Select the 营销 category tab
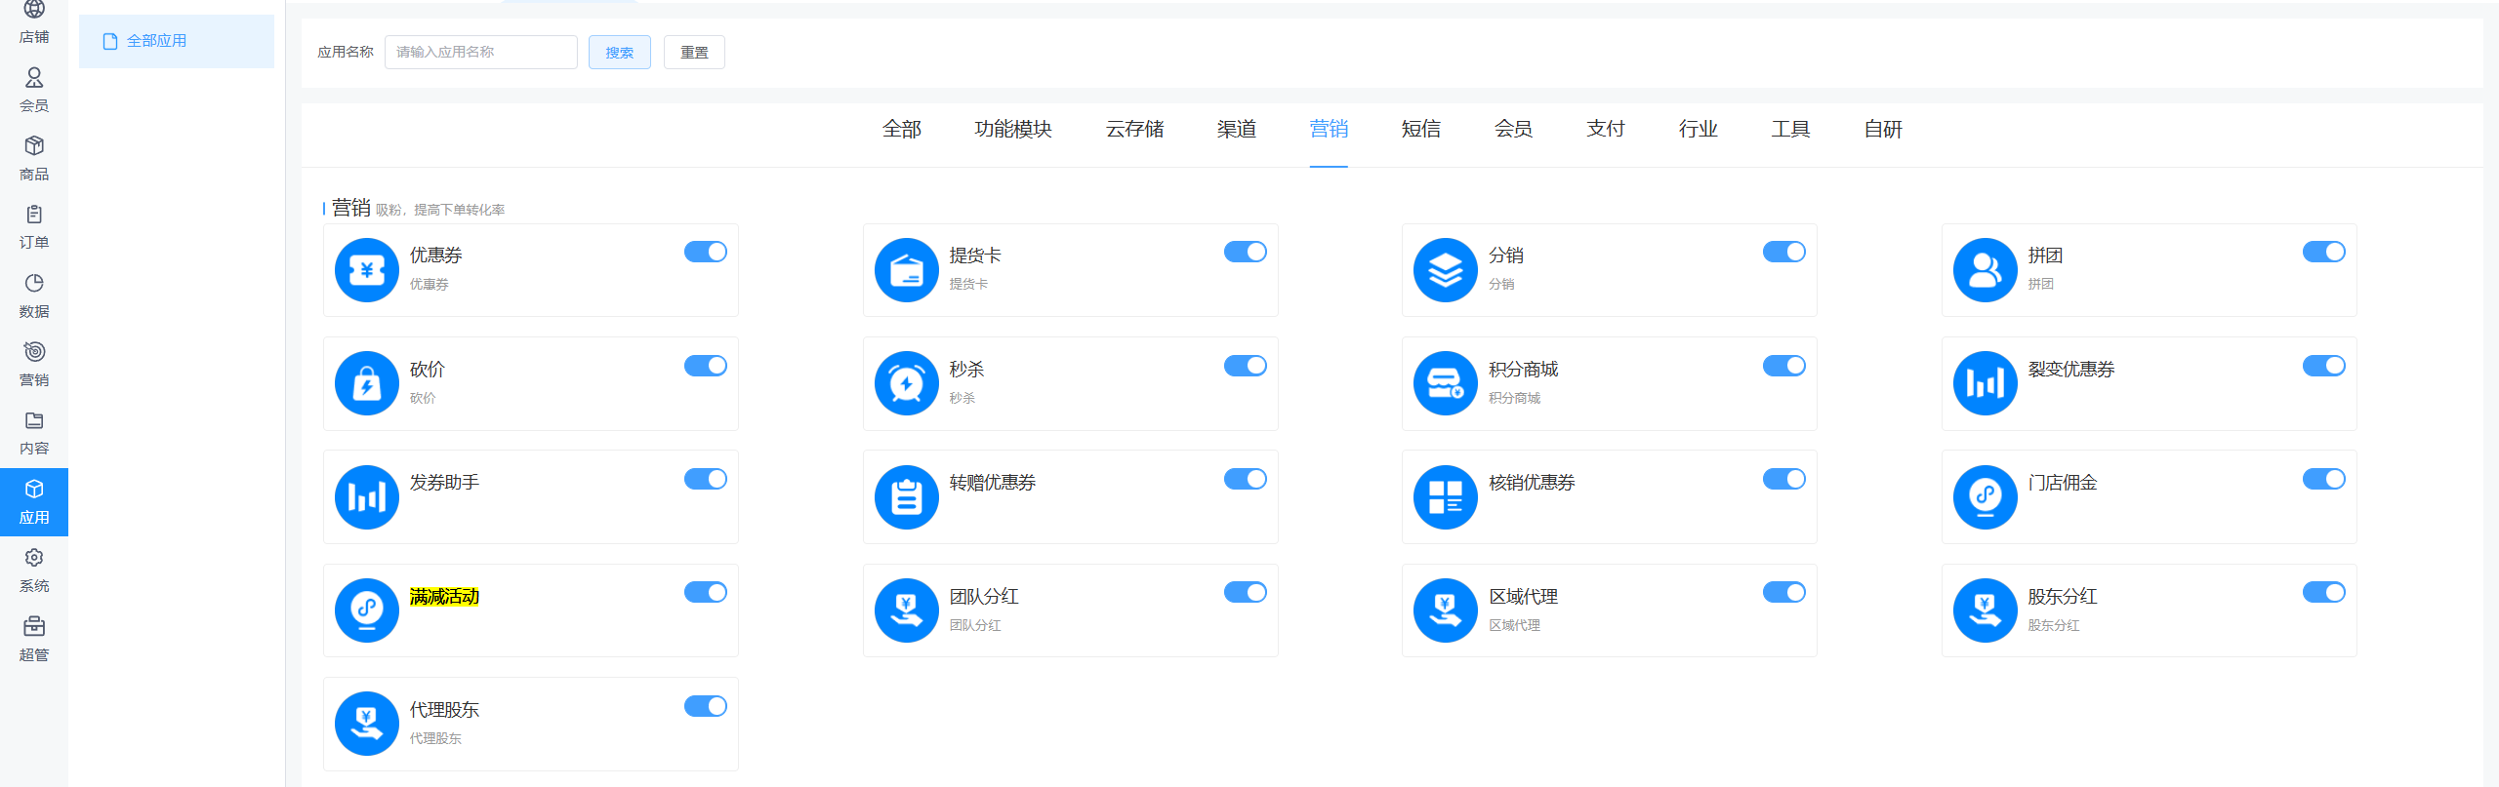 tap(1329, 129)
